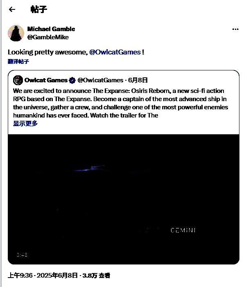
Task: Open the @GambleMike handle
Action: 48,37
